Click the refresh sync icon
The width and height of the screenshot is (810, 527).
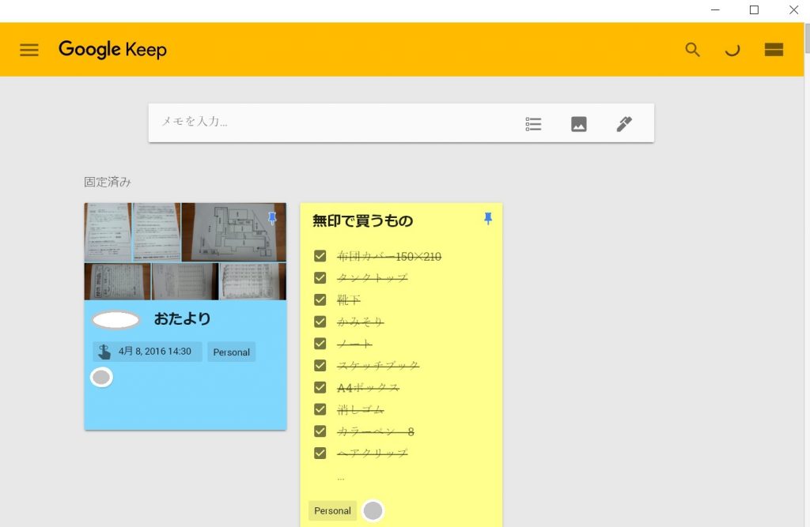click(x=732, y=50)
